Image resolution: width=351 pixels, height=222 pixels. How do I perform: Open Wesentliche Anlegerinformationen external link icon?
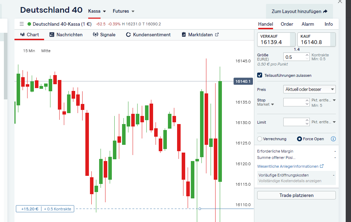pyautogui.click(x=322, y=166)
